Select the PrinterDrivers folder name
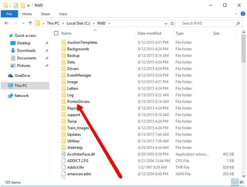Viewport: 247px width, 187px height. tap(78, 102)
